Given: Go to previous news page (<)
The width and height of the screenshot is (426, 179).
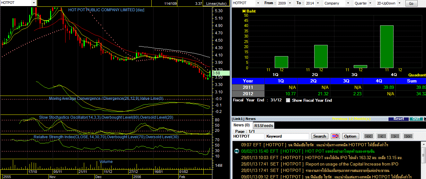Looking at the screenshot, I should 382,136.
